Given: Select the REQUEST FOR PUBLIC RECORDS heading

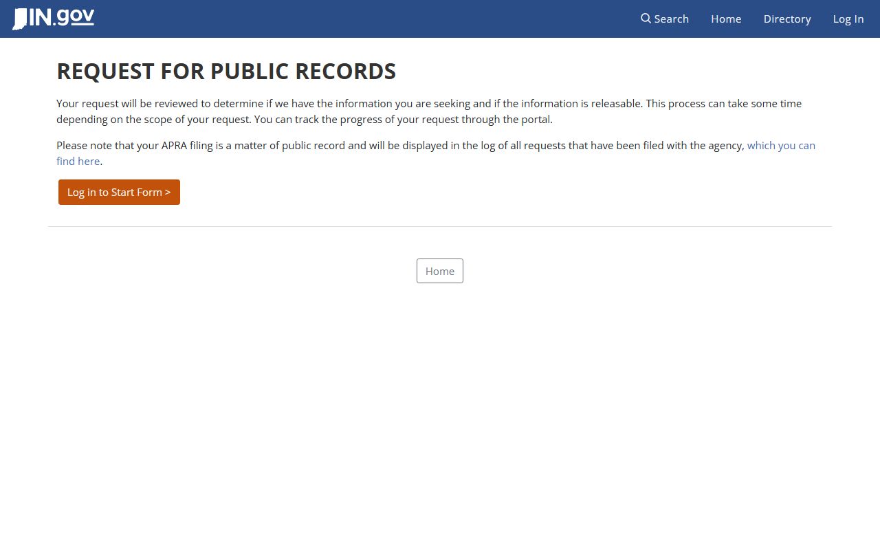Looking at the screenshot, I should click(226, 71).
